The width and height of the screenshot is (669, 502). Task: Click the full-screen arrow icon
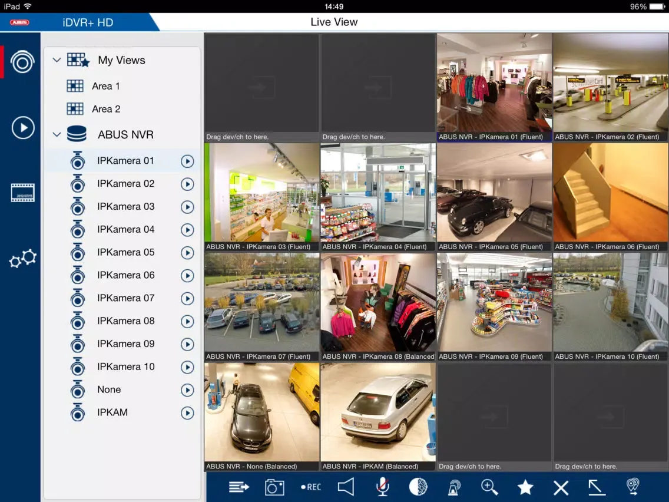(x=597, y=487)
